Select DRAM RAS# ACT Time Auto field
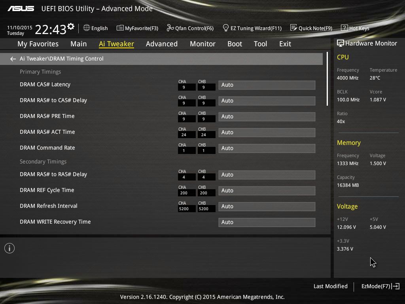405x304 pixels. 267,132
